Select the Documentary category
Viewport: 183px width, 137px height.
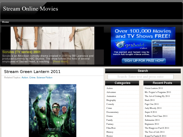[113, 112]
